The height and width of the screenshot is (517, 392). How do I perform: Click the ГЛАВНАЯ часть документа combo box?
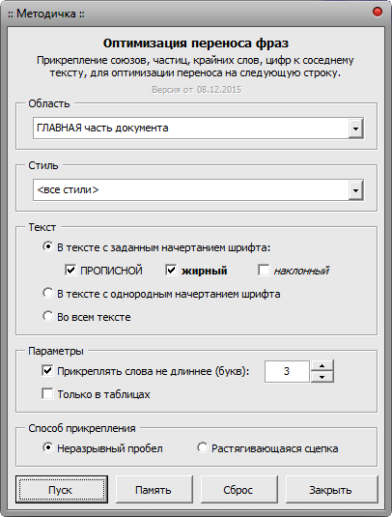(198, 129)
